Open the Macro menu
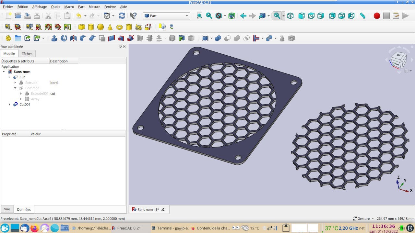 pos(69,7)
